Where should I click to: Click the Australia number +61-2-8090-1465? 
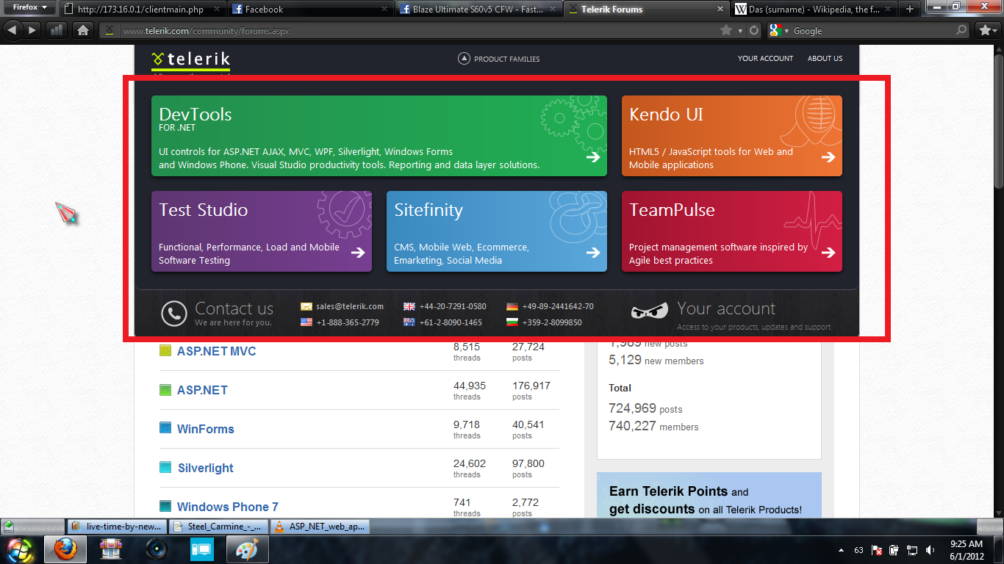451,322
